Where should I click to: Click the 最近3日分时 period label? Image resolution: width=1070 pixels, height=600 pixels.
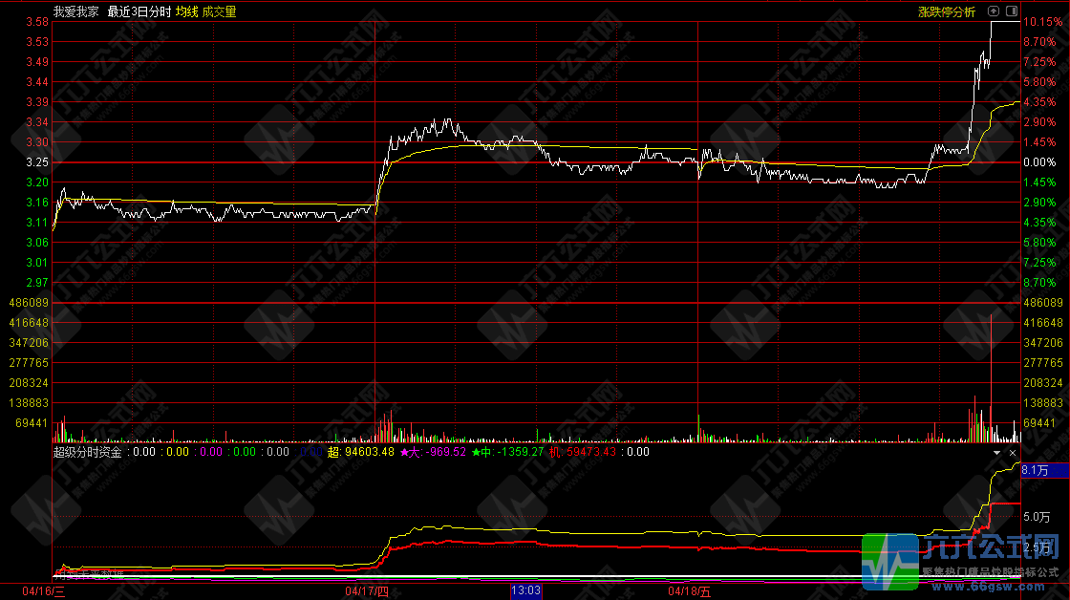pyautogui.click(x=139, y=12)
